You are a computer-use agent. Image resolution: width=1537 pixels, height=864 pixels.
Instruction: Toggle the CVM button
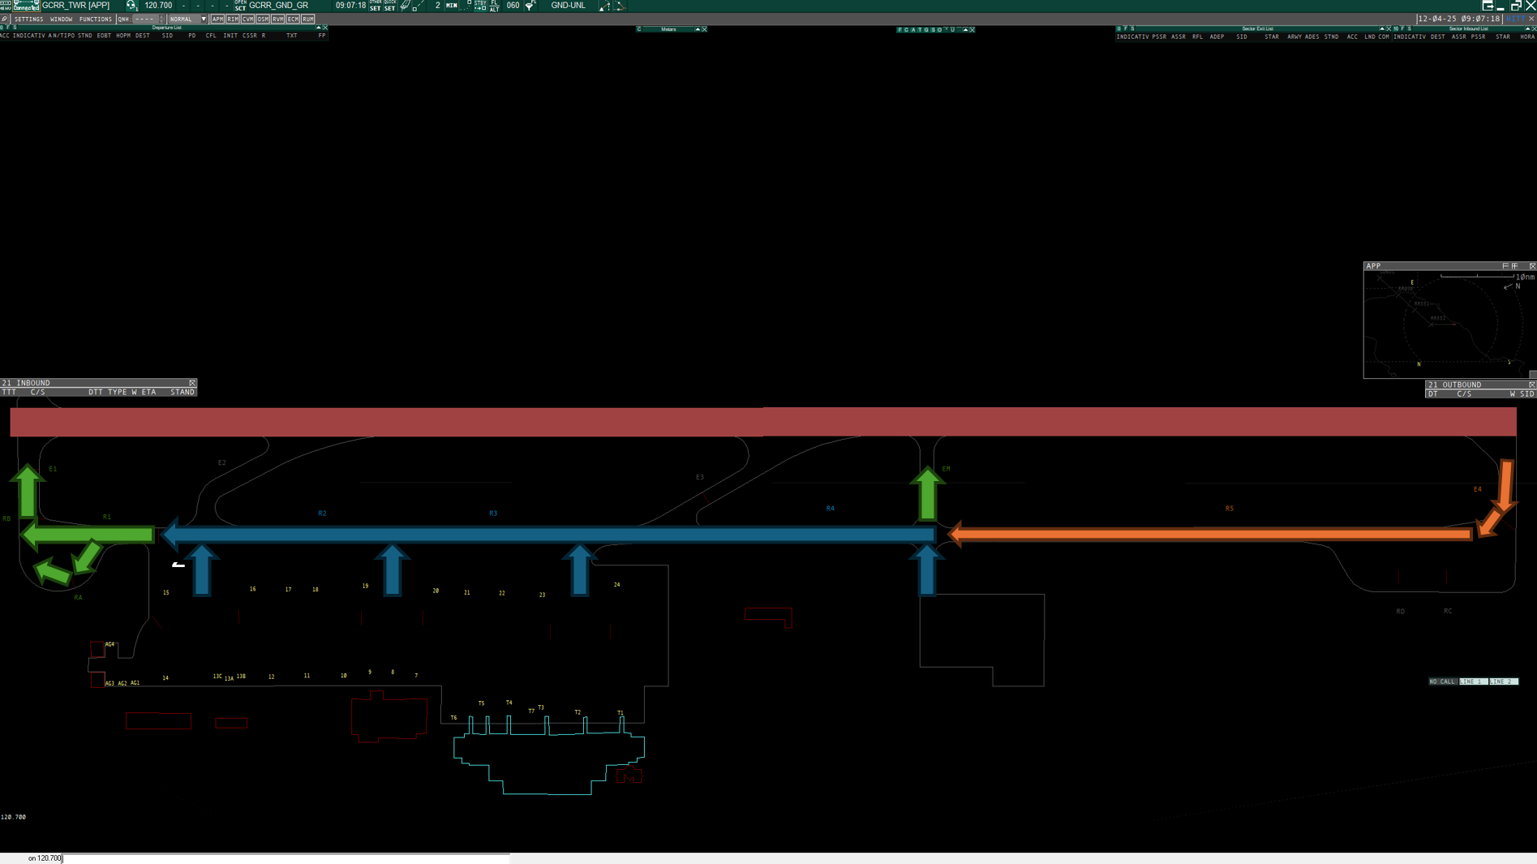coord(247,19)
